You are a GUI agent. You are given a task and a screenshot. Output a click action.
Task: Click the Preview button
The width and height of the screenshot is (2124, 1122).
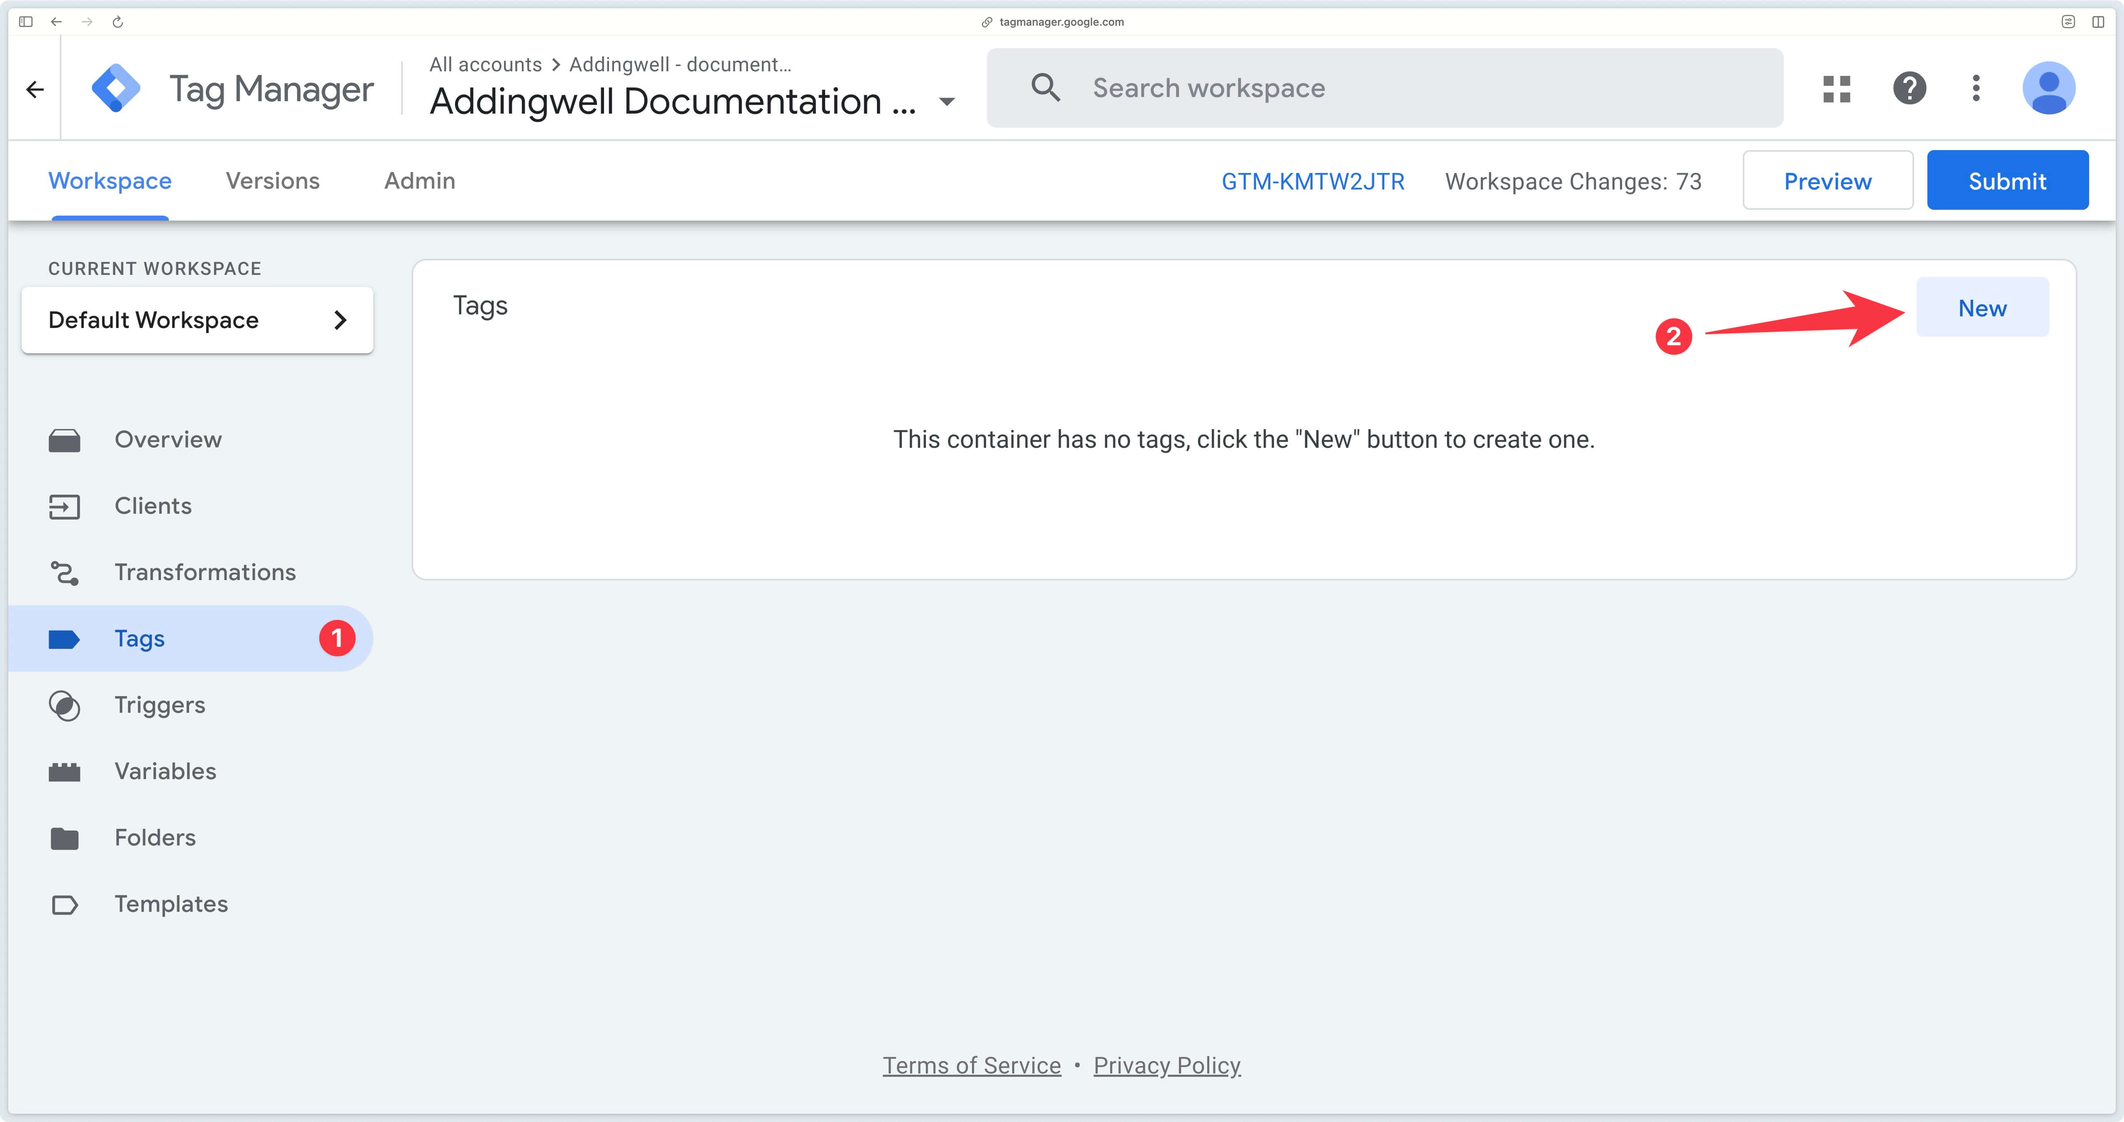tap(1827, 180)
